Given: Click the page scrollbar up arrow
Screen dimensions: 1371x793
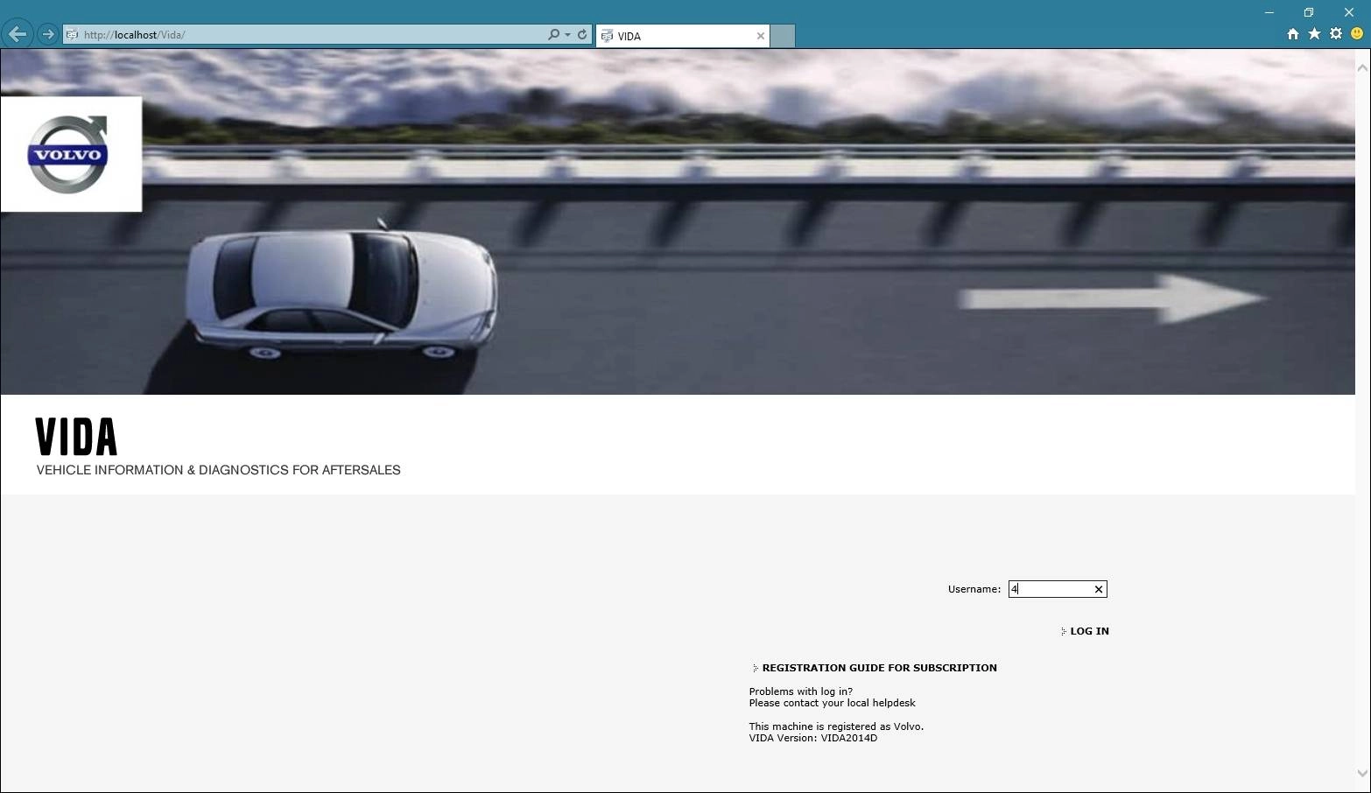Looking at the screenshot, I should 1362,67.
